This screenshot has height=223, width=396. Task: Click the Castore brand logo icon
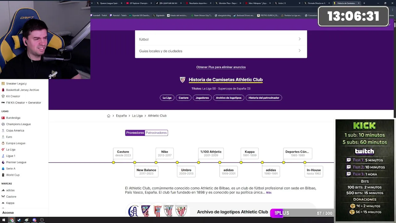pyautogui.click(x=3, y=197)
